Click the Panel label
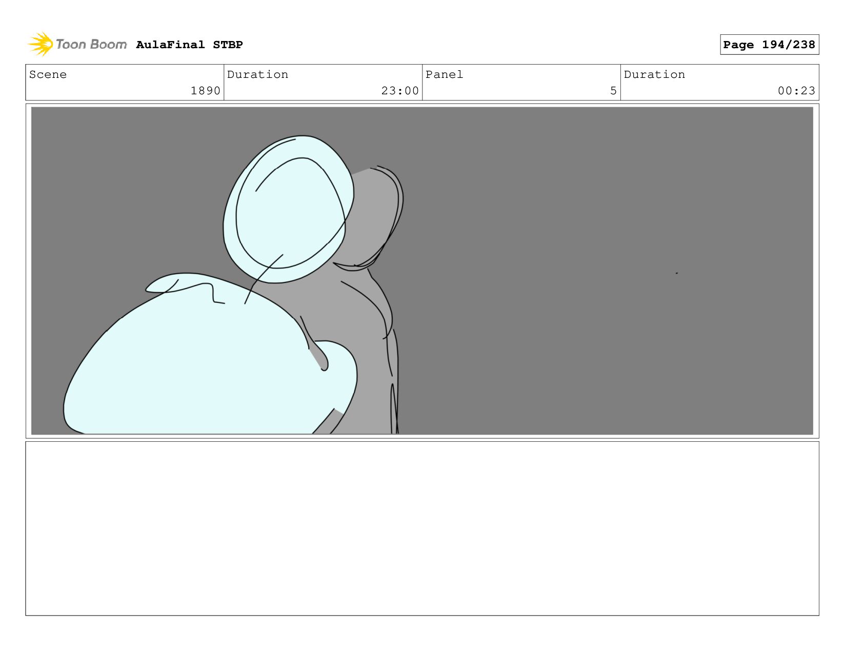The image size is (845, 654). click(x=444, y=74)
